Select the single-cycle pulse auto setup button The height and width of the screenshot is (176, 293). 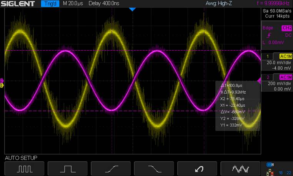[x=67, y=169]
